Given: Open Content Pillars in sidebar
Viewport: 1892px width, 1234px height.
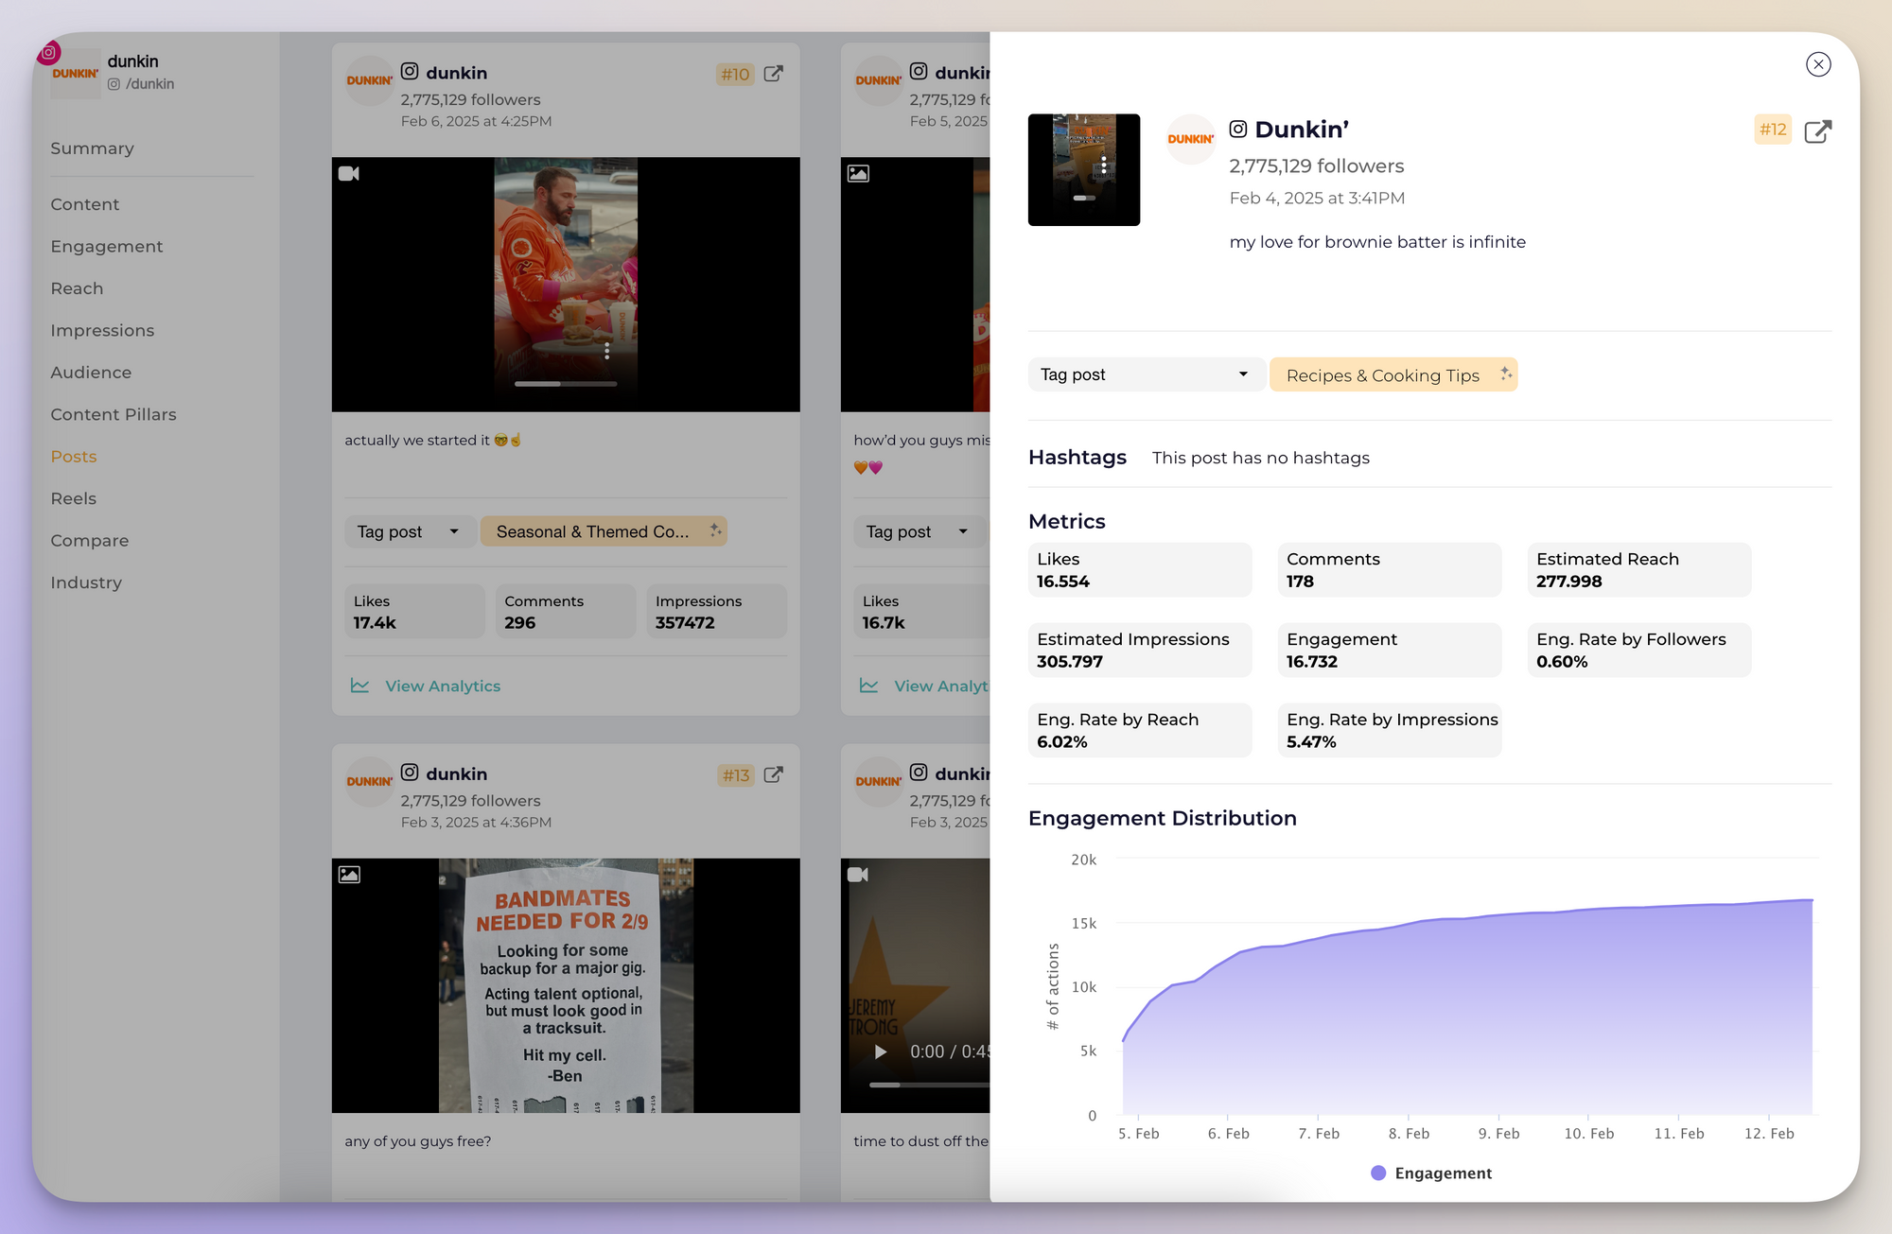Looking at the screenshot, I should click(x=114, y=414).
